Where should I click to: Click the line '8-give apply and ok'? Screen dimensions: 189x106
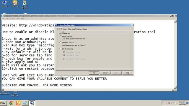[x=20, y=62]
